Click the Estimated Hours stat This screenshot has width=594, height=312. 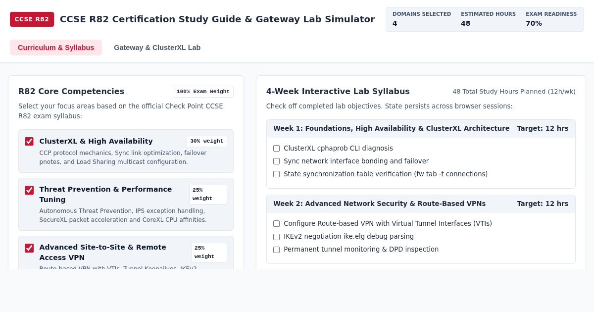(488, 19)
